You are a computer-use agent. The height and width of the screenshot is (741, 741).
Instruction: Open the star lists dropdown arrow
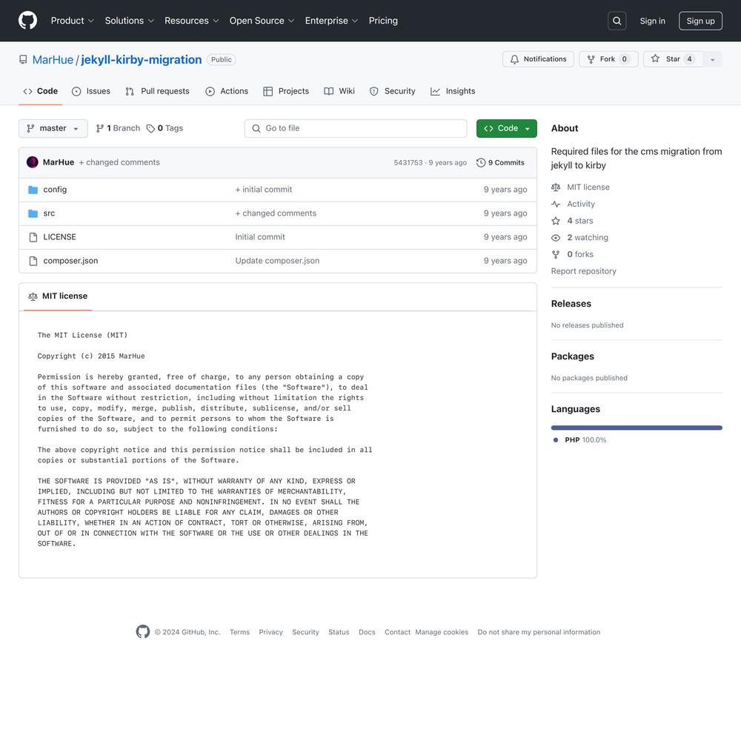[x=713, y=59]
